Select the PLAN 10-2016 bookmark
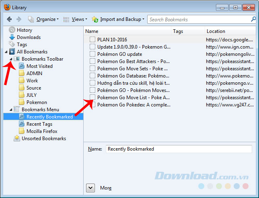 click(112, 40)
